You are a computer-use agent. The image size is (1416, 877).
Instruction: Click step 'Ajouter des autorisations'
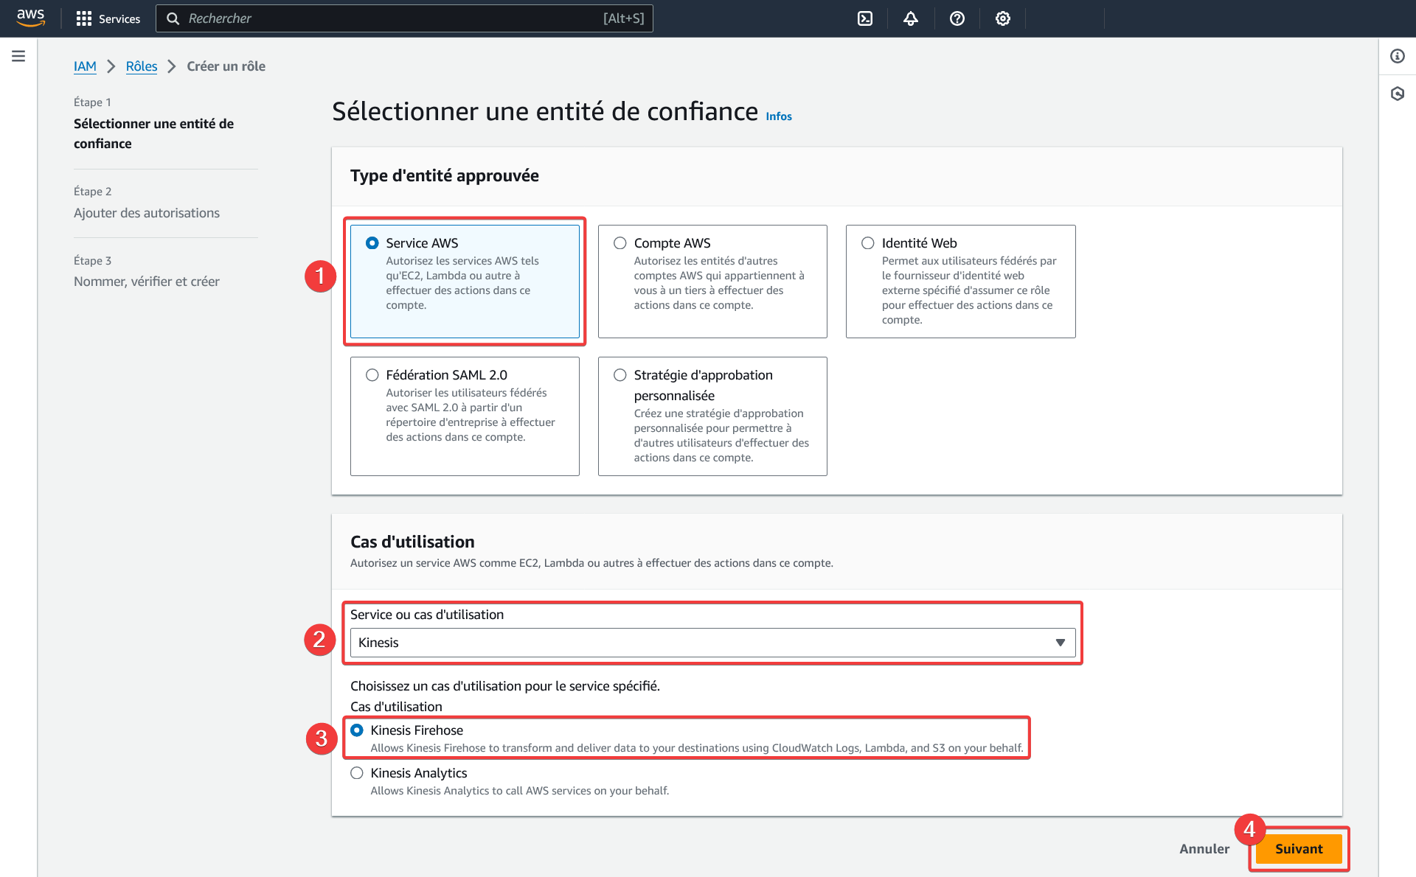point(147,213)
